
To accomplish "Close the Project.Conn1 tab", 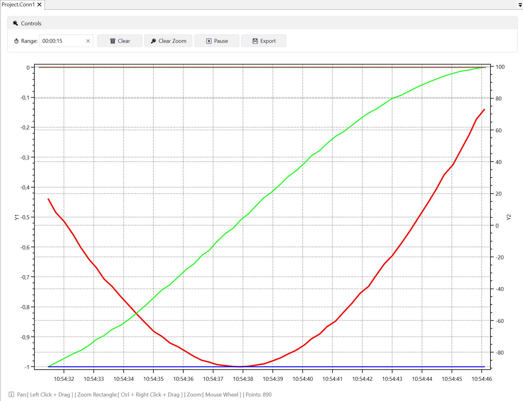I will coord(39,5).
